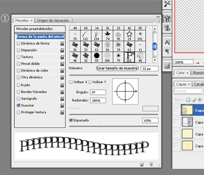This screenshot has width=204, height=175.
Task: Choose the gray leaf brush tip 95
Action: click(118, 35)
